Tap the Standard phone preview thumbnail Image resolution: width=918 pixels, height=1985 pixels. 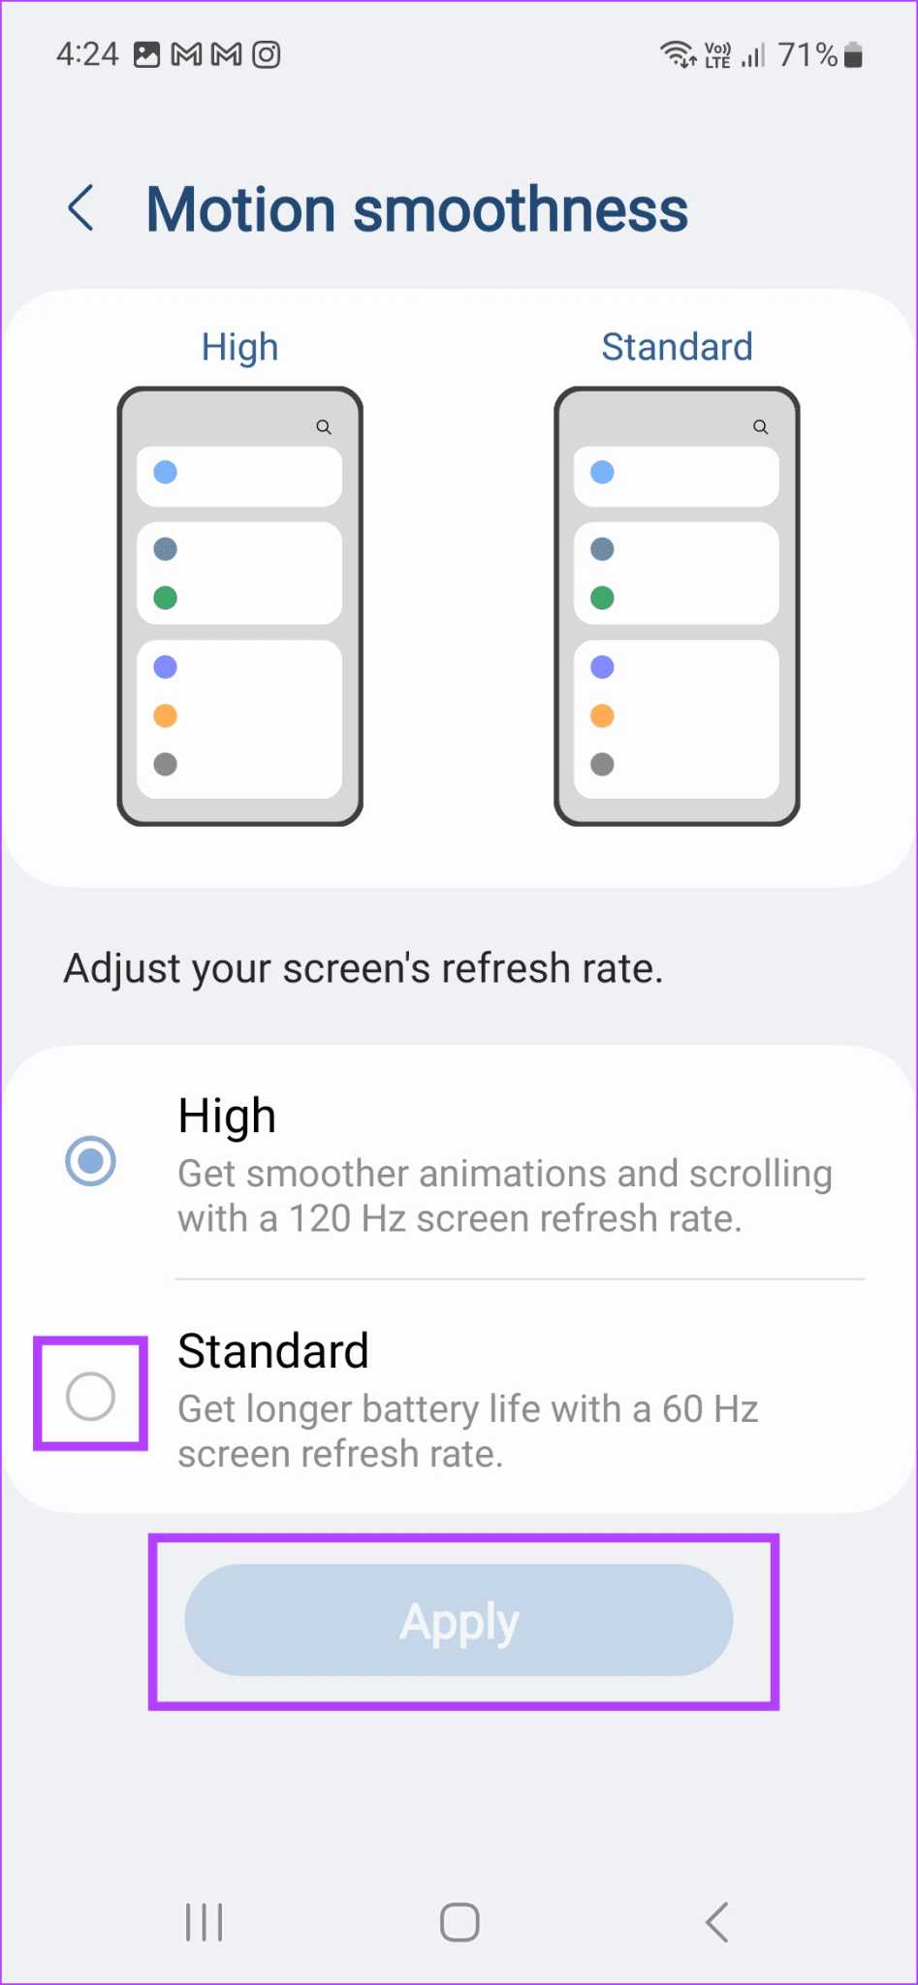pyautogui.click(x=677, y=605)
